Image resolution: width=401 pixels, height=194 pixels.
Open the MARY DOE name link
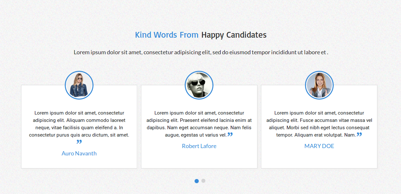tap(319, 146)
